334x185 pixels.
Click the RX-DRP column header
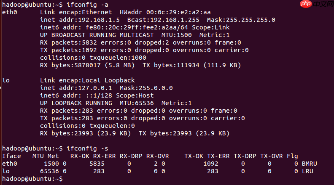tap(131, 156)
